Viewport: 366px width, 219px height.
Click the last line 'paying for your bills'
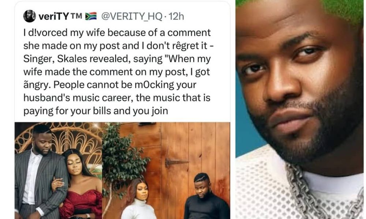[x=96, y=111]
